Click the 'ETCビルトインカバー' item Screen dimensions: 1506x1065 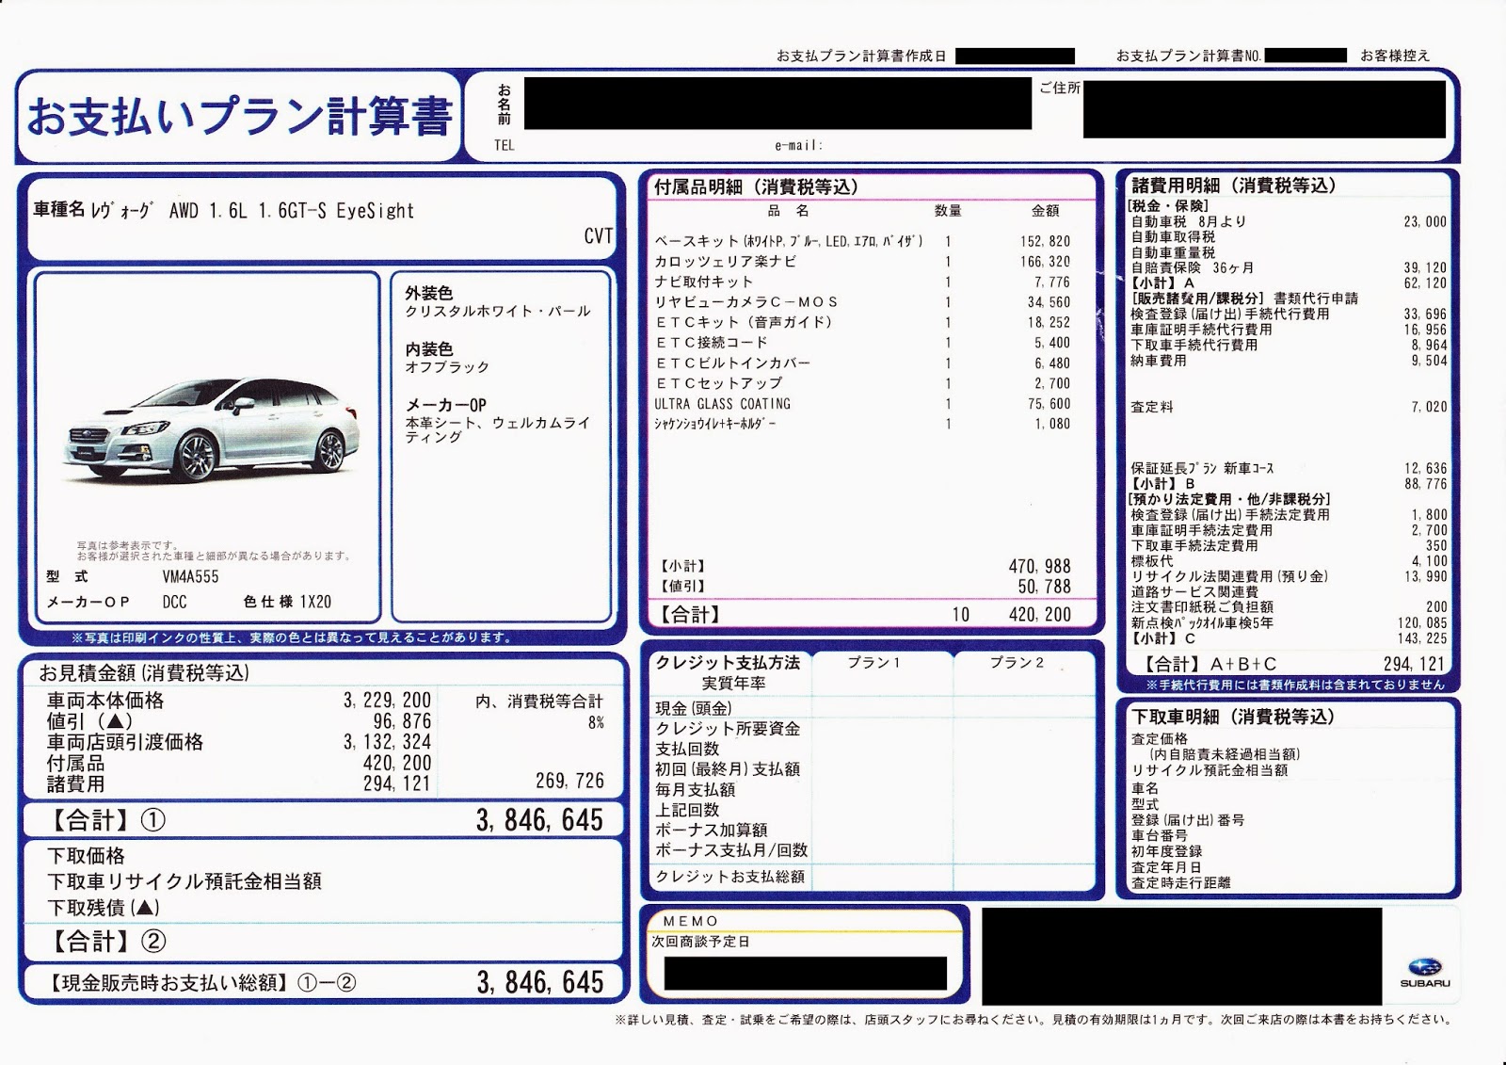732,363
